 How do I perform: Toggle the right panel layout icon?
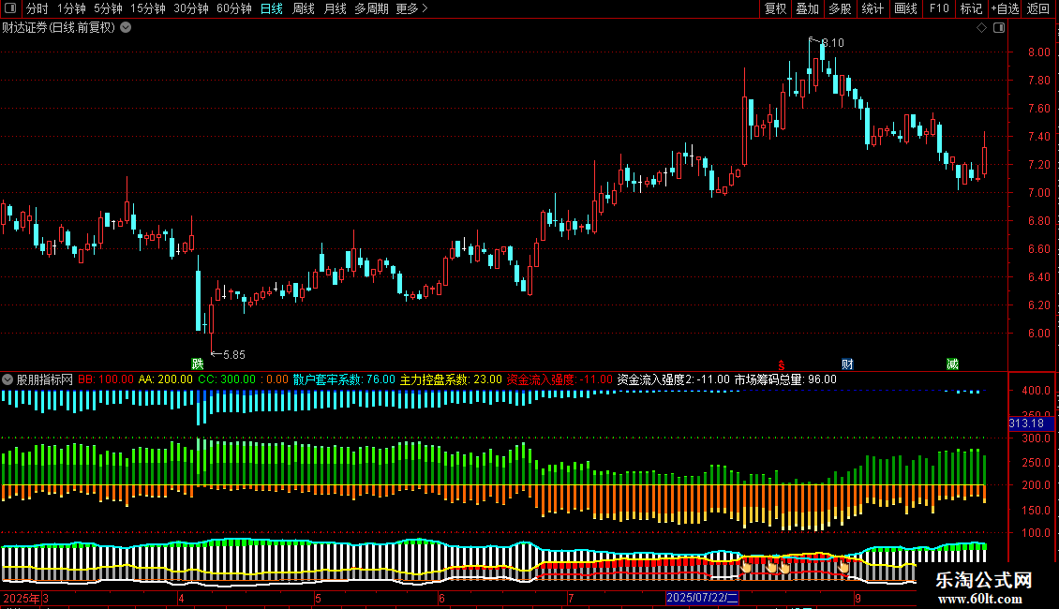click(999, 28)
